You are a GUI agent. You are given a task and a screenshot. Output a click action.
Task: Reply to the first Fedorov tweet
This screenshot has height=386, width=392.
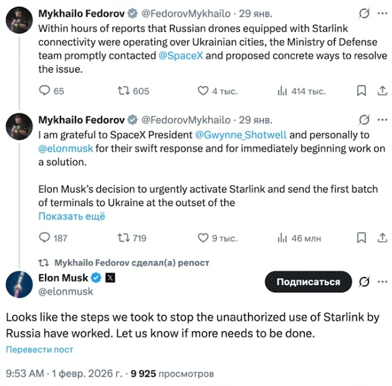point(45,91)
